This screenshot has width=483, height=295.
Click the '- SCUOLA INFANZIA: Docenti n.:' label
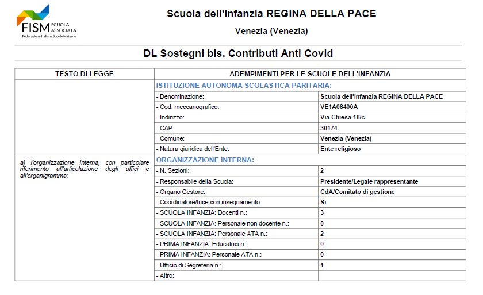[201, 213]
